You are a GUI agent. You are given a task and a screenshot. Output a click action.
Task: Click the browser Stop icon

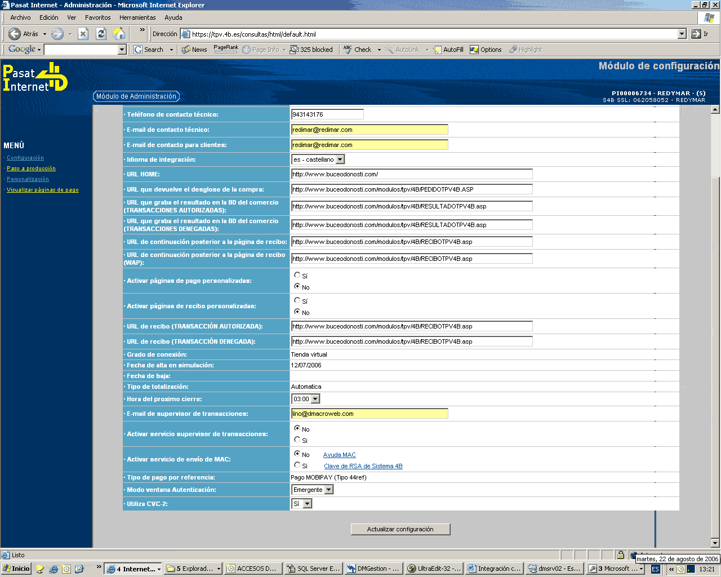[x=83, y=34]
